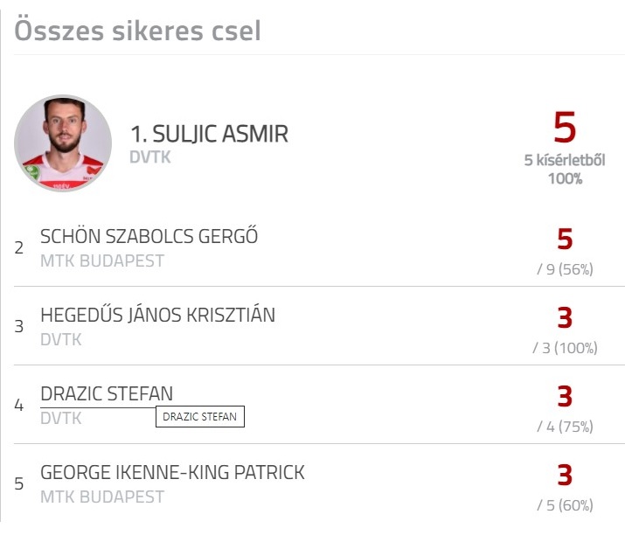Click Drazic's / 4 (75%) statistic

tap(565, 427)
